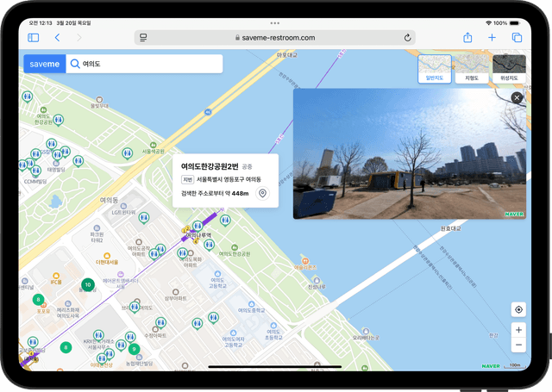Close the street view photo panel
The image size is (552, 392).
click(x=517, y=98)
